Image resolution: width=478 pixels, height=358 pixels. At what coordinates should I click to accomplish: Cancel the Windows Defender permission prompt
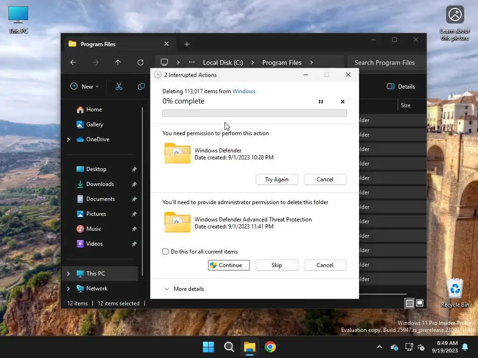click(x=325, y=179)
